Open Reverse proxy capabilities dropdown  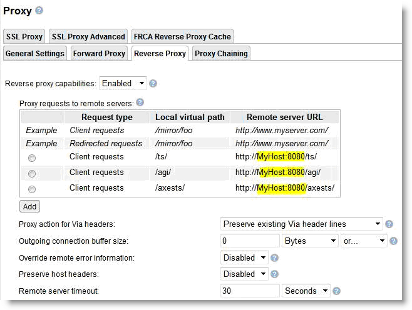tap(123, 83)
